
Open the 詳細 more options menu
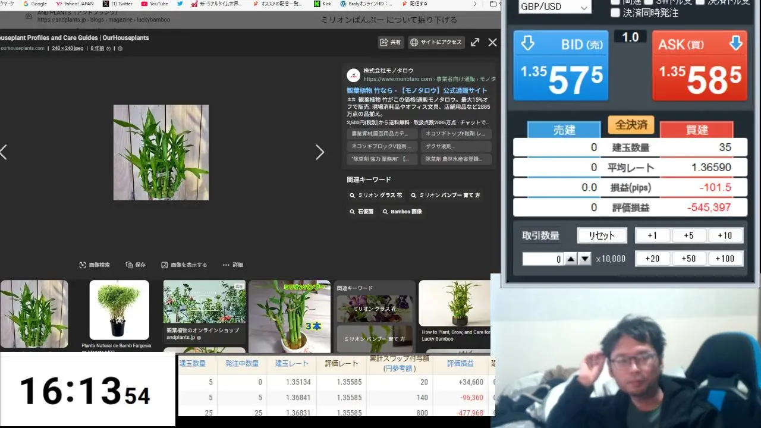pos(233,265)
